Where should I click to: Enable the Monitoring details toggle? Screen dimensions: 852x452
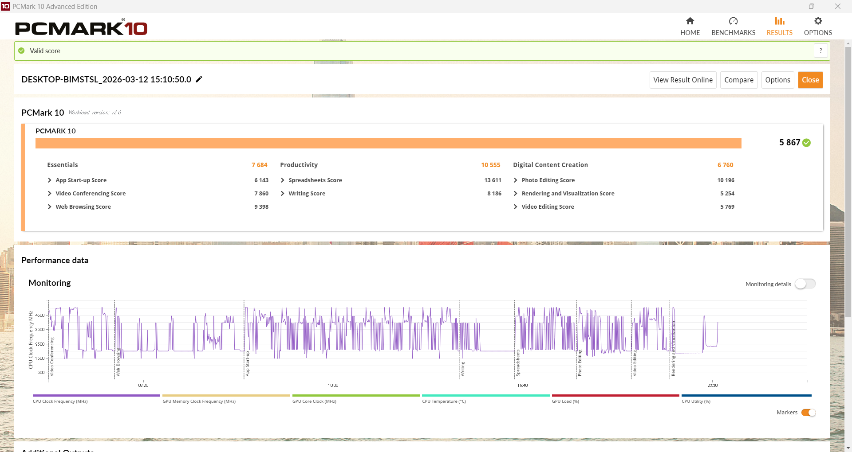(x=805, y=284)
